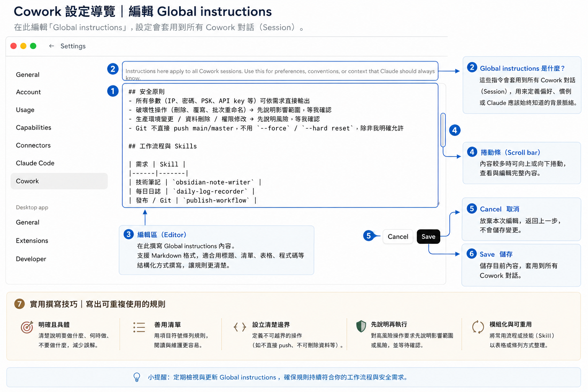Screen dimensions: 588x392
Task: Click the Save button
Action: pos(428,237)
